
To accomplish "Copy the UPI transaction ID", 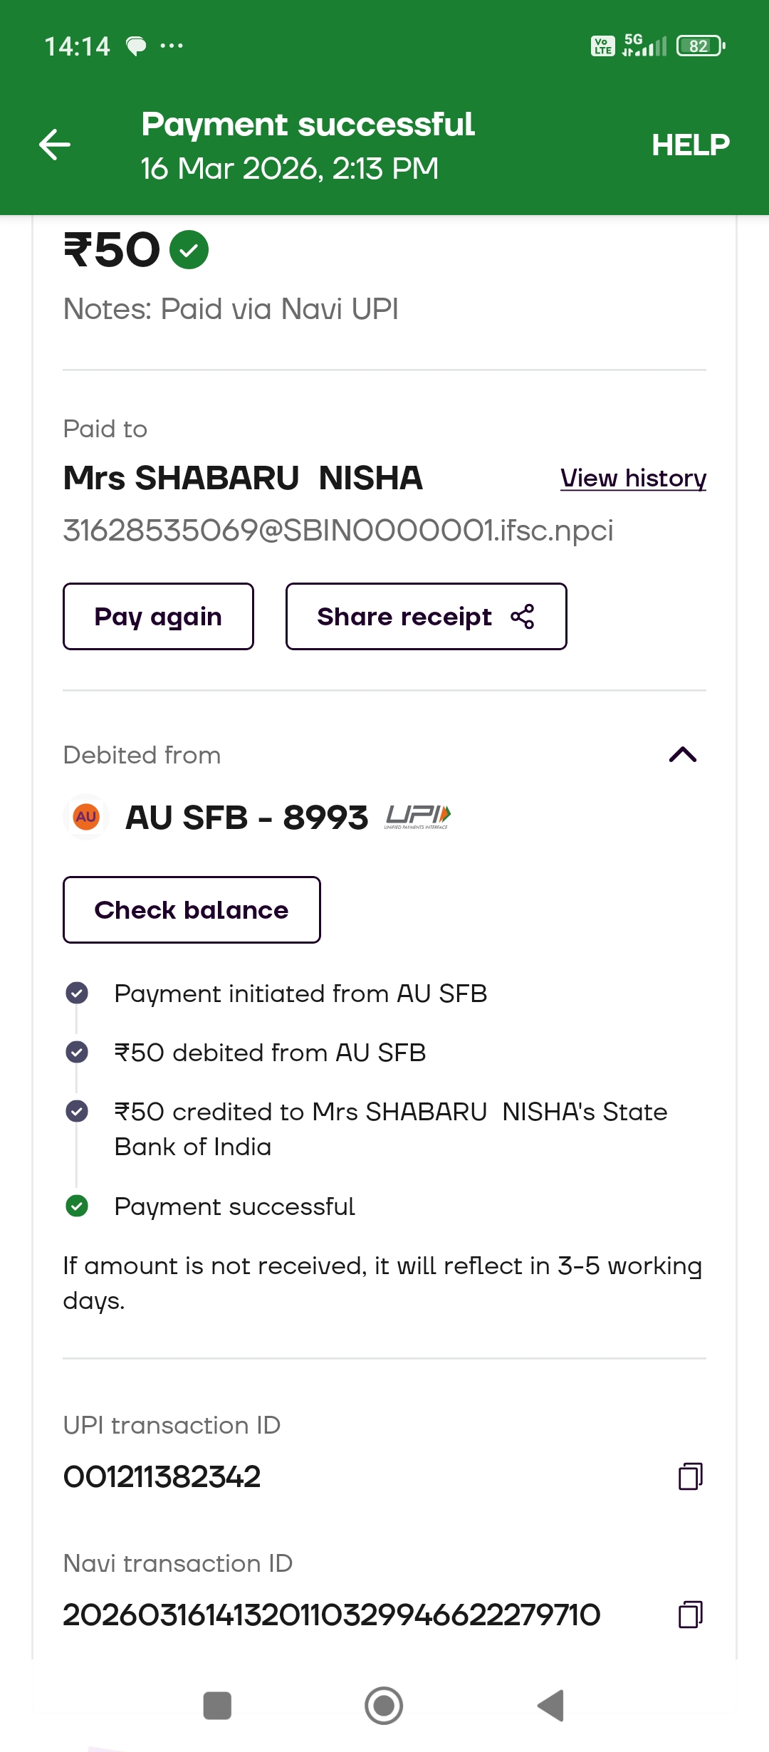I will pyautogui.click(x=690, y=1476).
